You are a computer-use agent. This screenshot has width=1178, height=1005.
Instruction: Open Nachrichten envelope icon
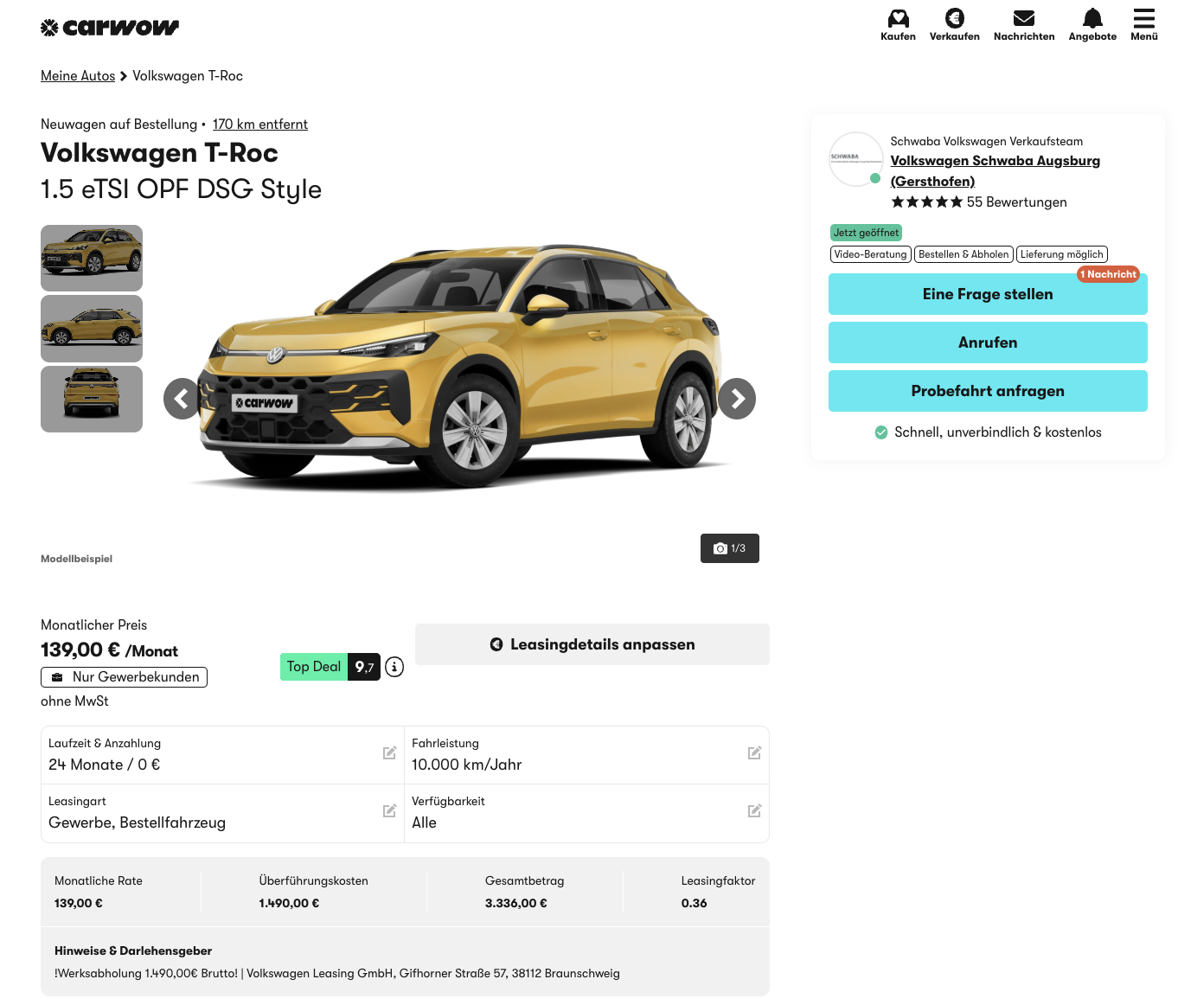pyautogui.click(x=1023, y=19)
